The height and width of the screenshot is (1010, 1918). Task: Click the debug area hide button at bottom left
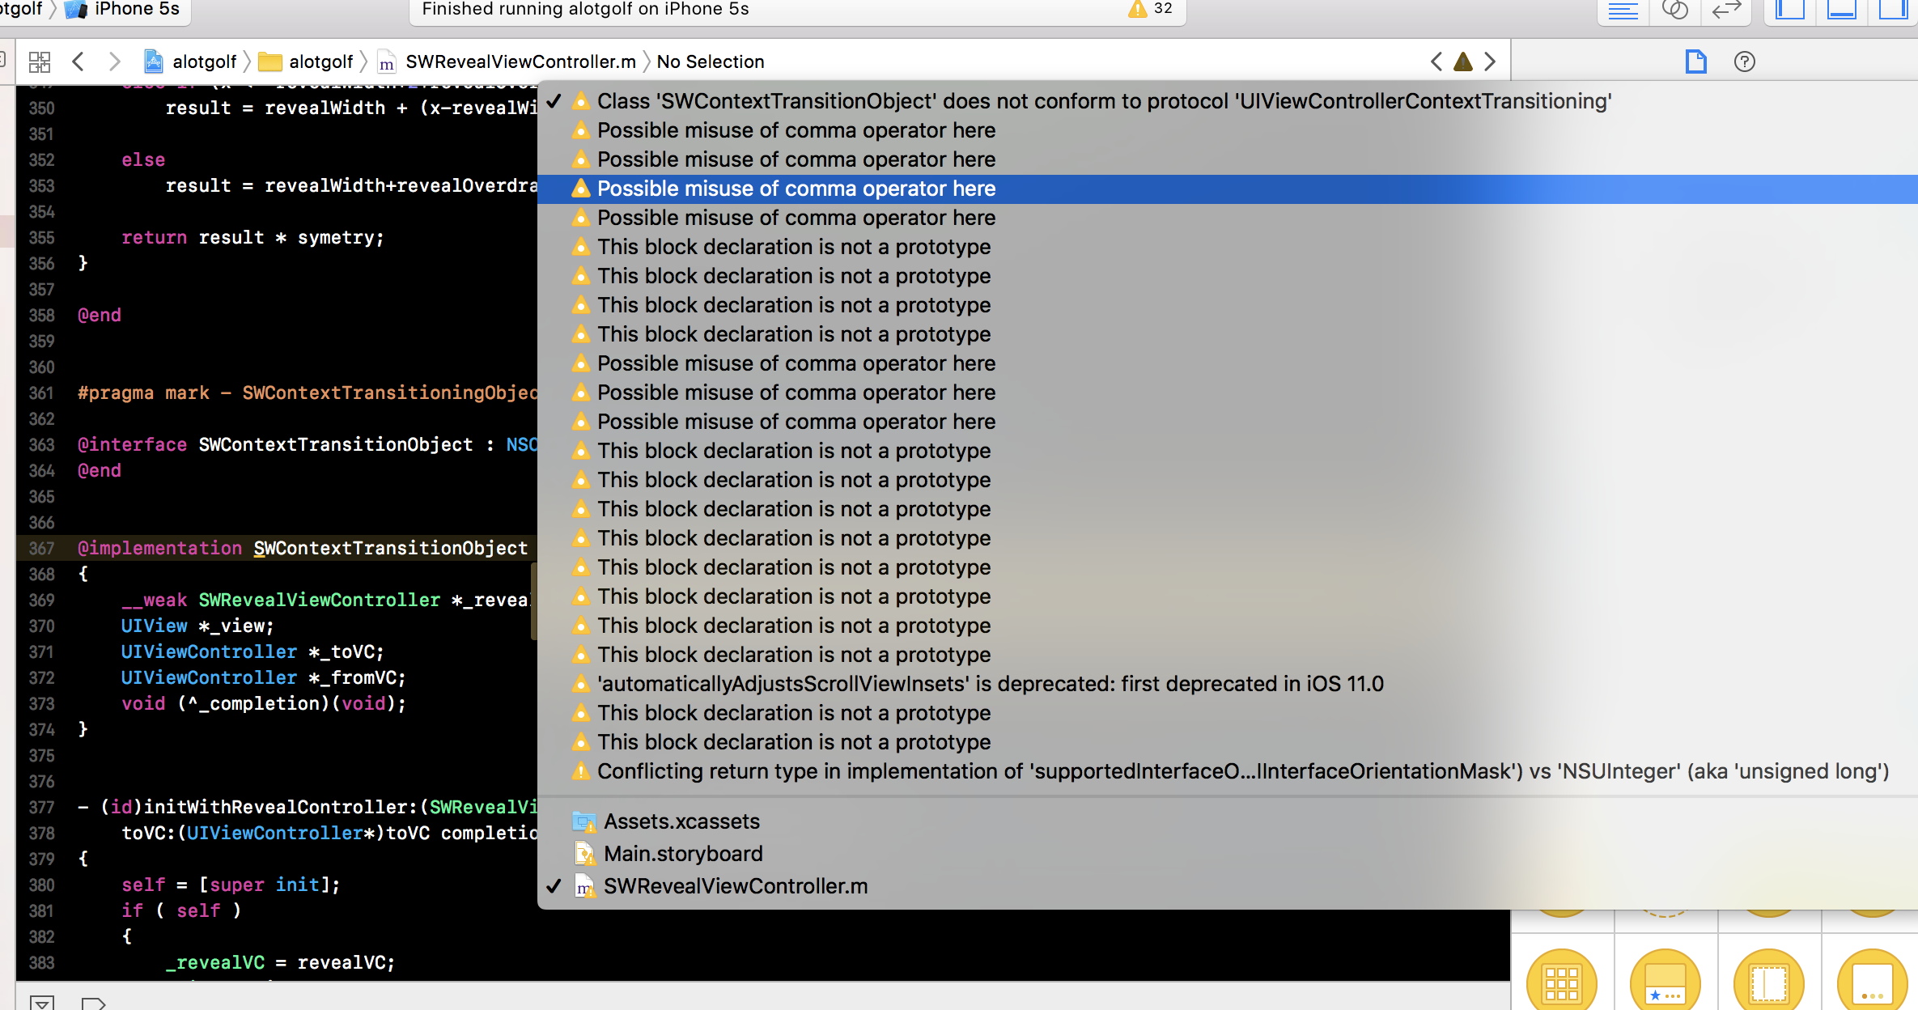click(x=42, y=1002)
